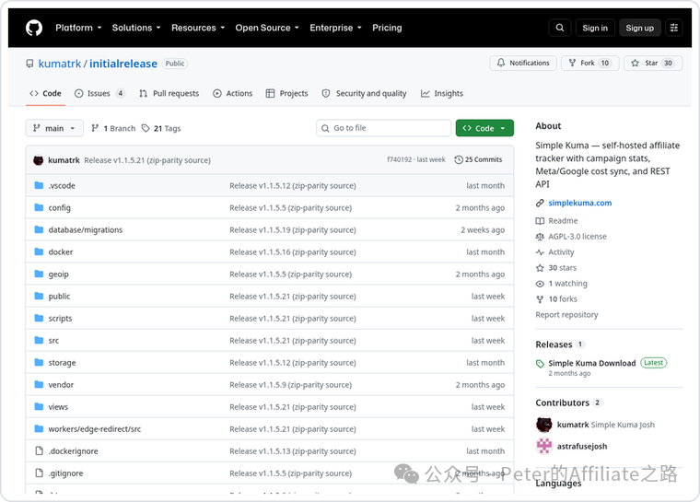Viewport: 700px width, 502px height.
Task: View 1 watching list
Action: point(562,283)
